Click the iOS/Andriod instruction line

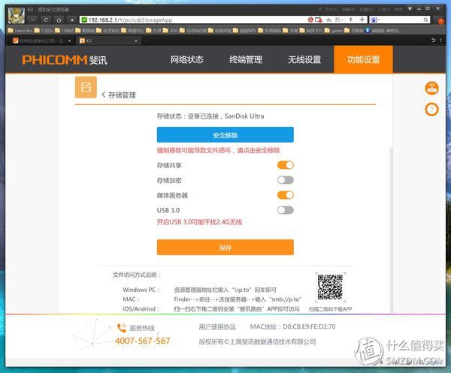[211, 308]
